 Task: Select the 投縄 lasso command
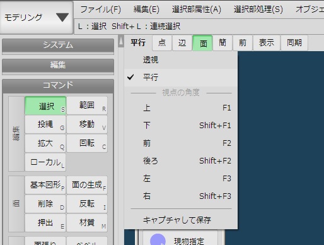click(x=45, y=124)
